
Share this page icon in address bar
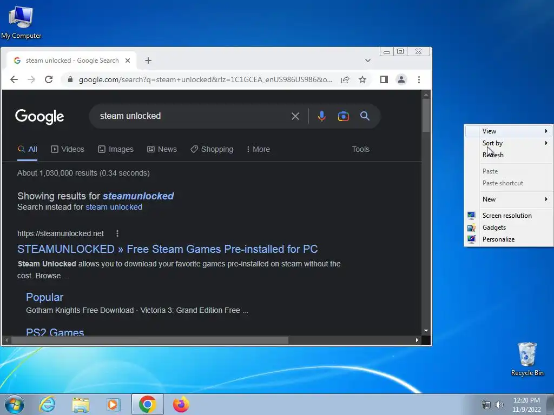[x=345, y=79]
